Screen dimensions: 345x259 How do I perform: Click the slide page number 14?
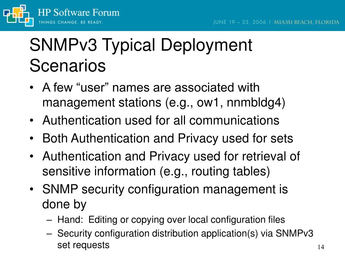321,247
